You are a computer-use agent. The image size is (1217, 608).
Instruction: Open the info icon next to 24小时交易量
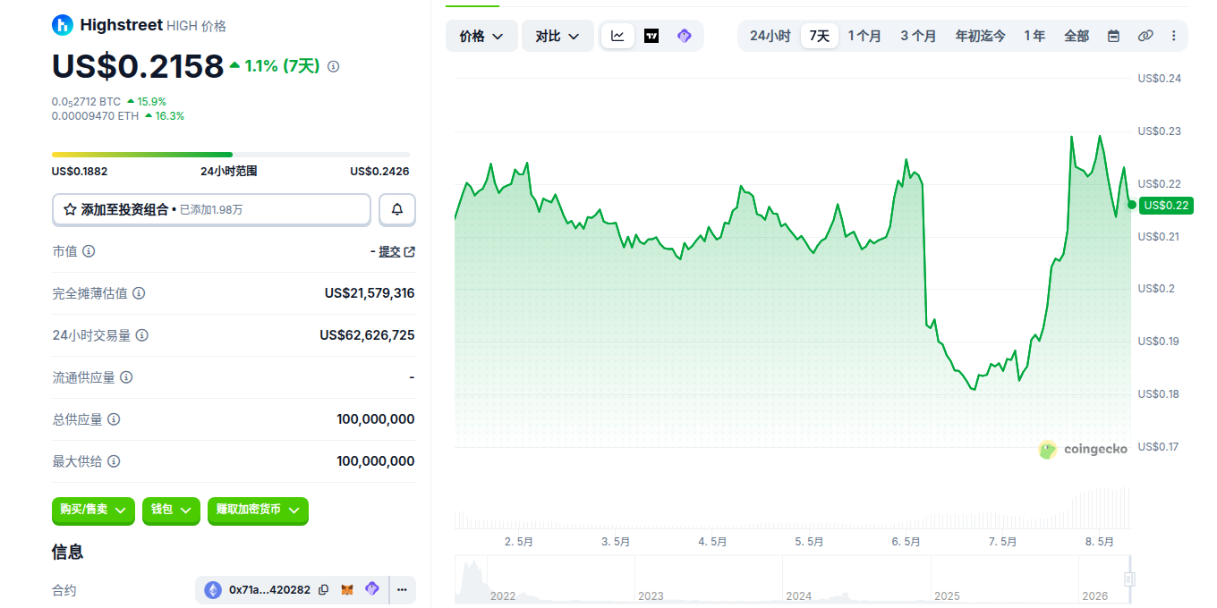142,335
